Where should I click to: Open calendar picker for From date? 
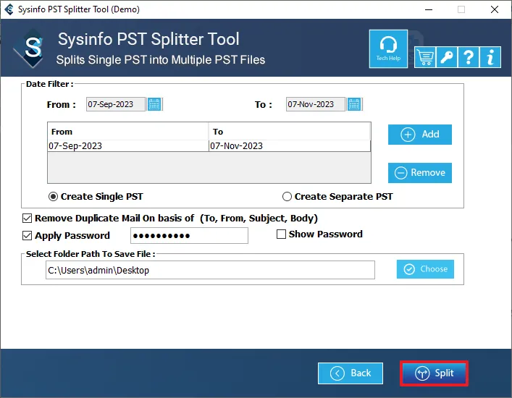coord(154,104)
